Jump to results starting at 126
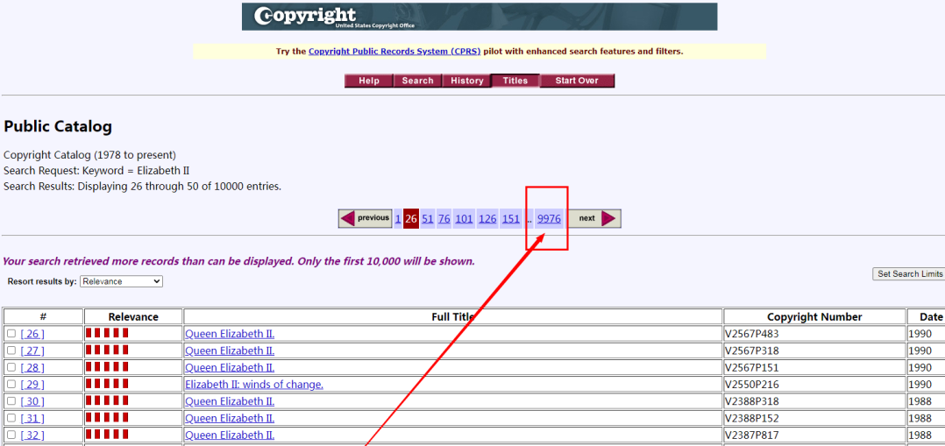This screenshot has height=446, width=945. click(x=487, y=219)
